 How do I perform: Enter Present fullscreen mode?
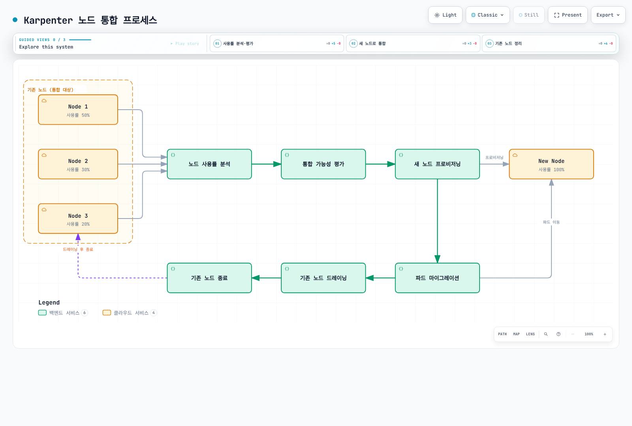click(568, 15)
